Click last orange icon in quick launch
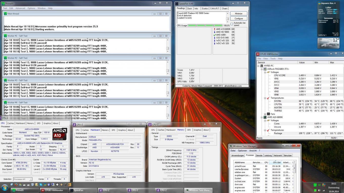The image size is (344, 193). pos(70,184)
